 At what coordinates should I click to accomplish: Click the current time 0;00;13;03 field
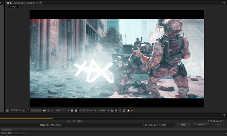[36, 110]
